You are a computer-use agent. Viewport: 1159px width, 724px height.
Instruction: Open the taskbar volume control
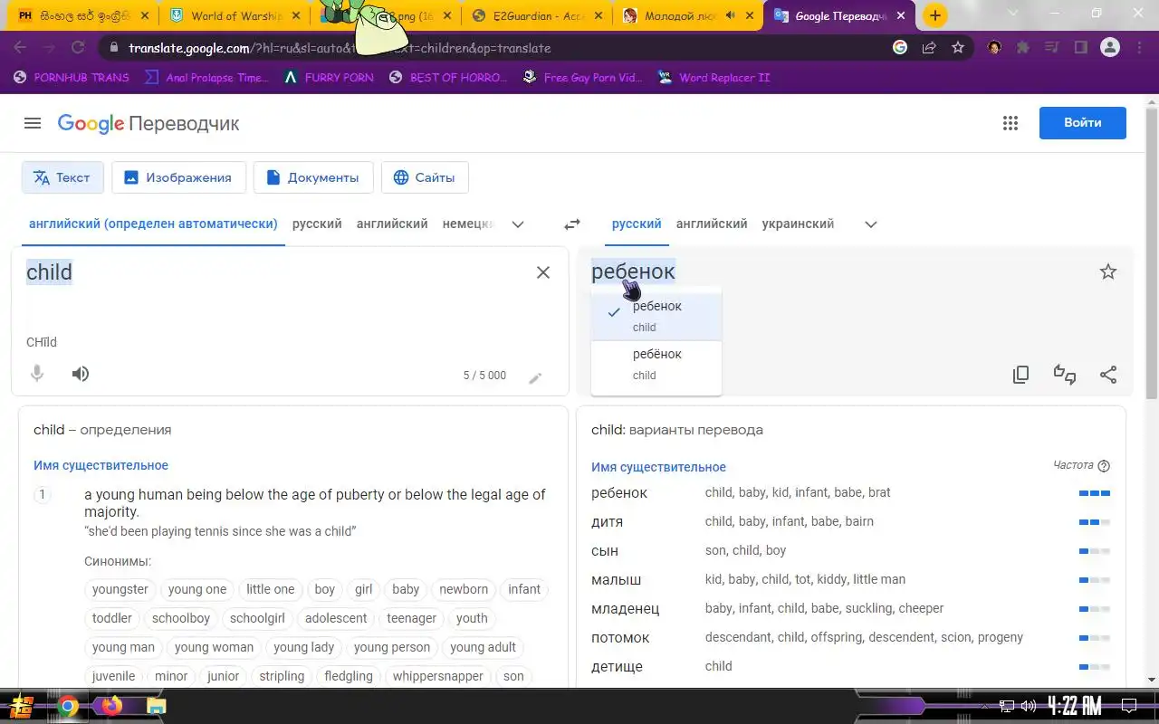[x=1029, y=706]
